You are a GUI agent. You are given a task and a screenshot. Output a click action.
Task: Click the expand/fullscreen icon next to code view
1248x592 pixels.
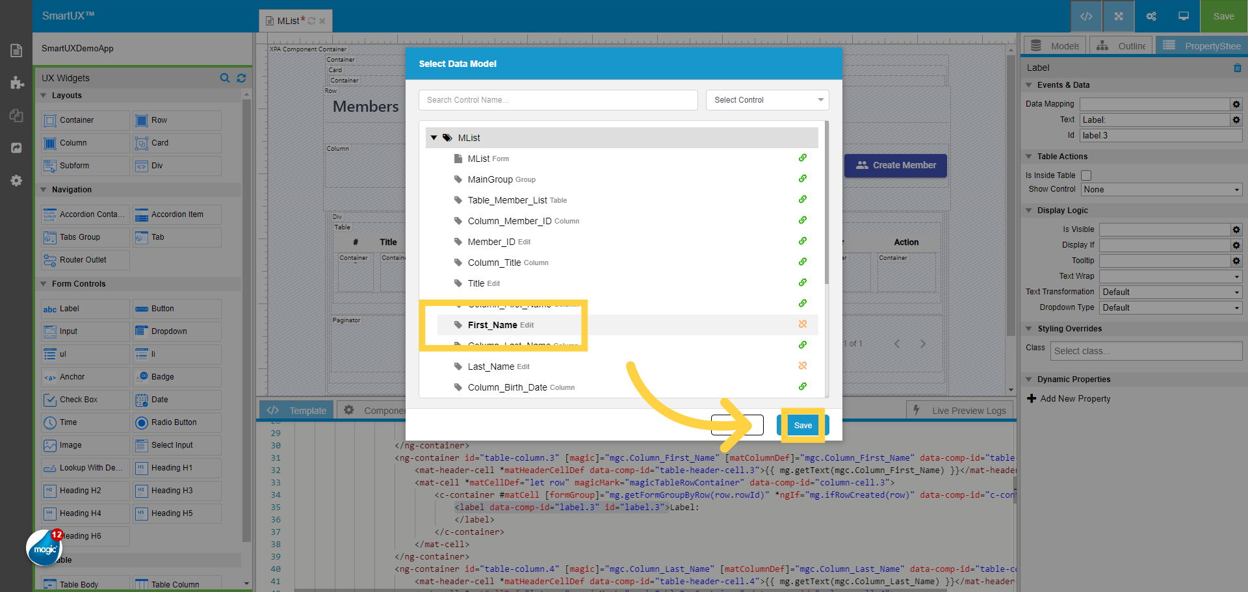pyautogui.click(x=1118, y=16)
